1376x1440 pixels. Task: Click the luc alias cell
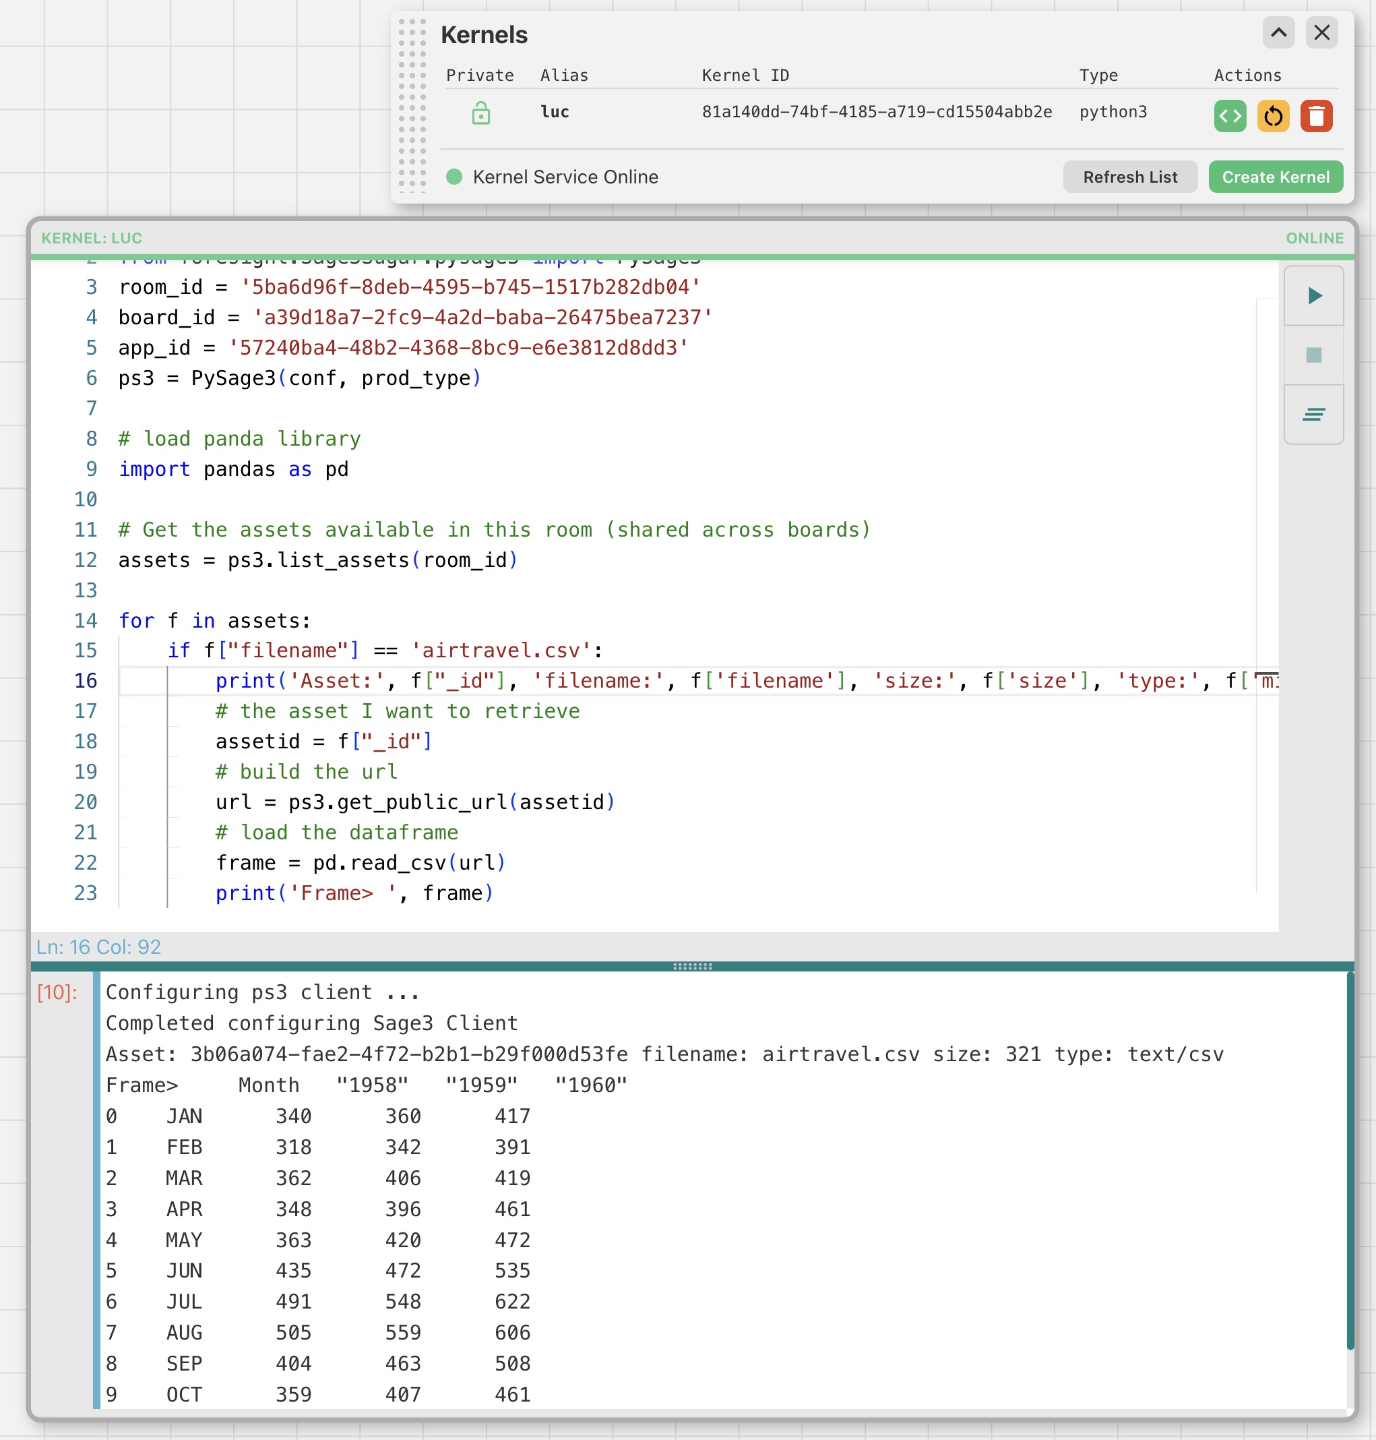[x=555, y=111]
